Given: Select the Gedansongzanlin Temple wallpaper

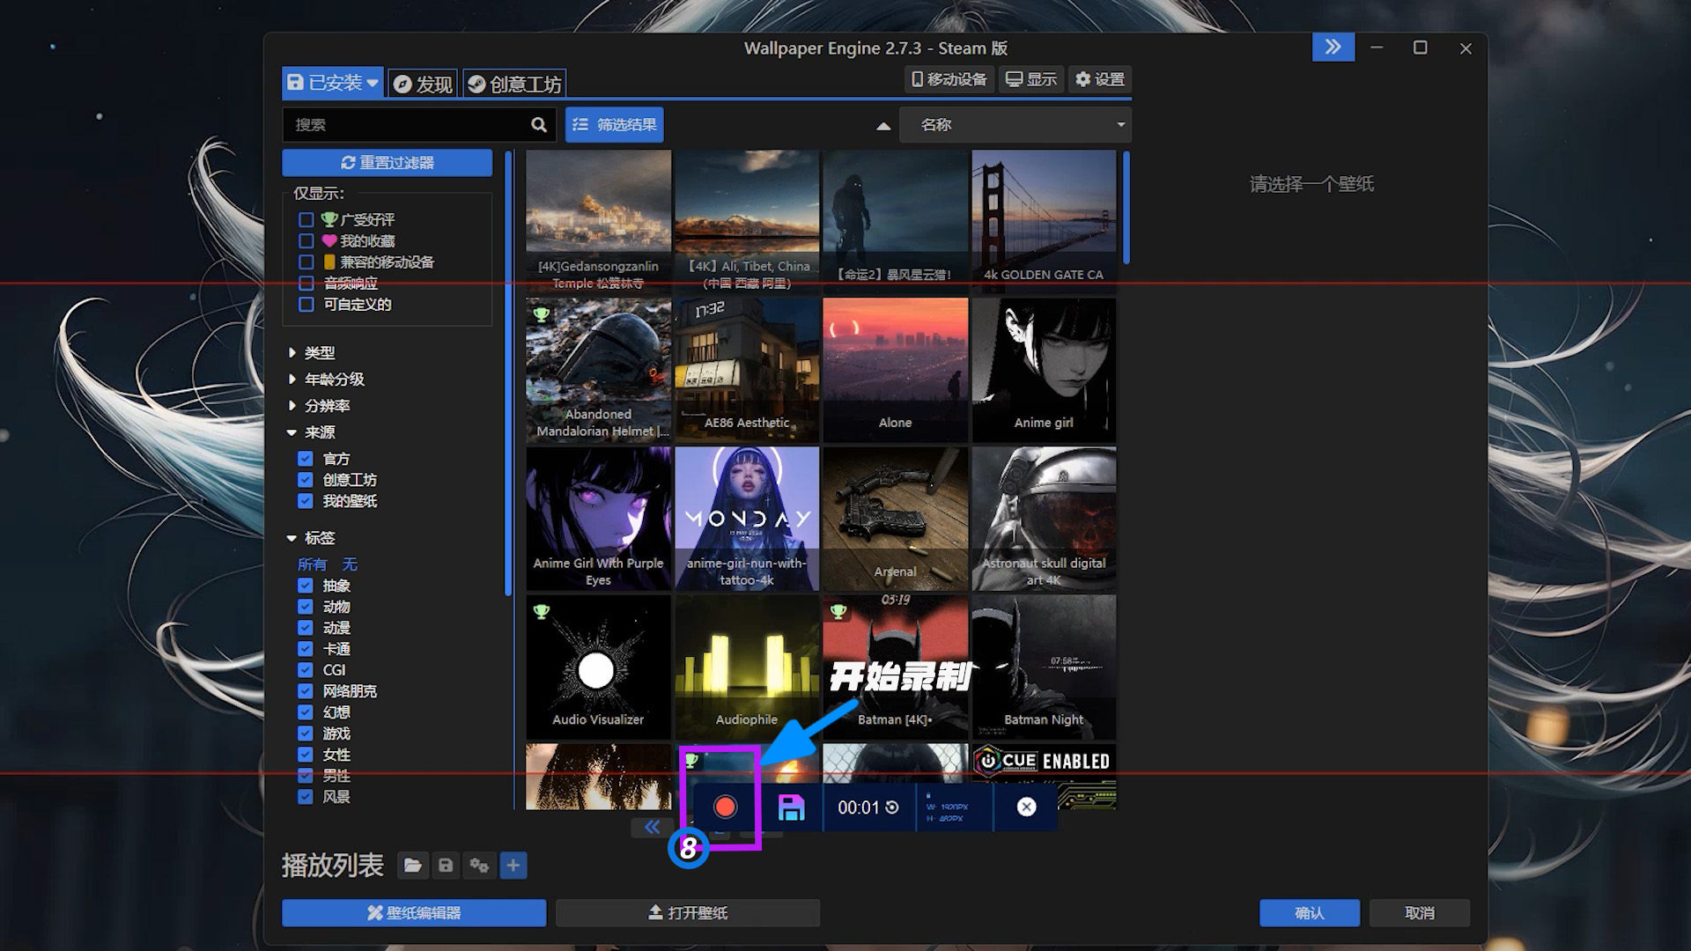Looking at the screenshot, I should 598,221.
